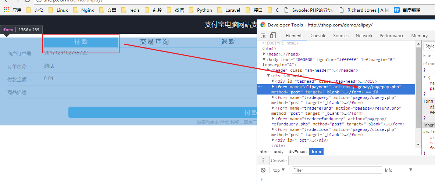Viewport: 435px width, 185px height.
Task: Expand the div id foot node
Action: 273,140
